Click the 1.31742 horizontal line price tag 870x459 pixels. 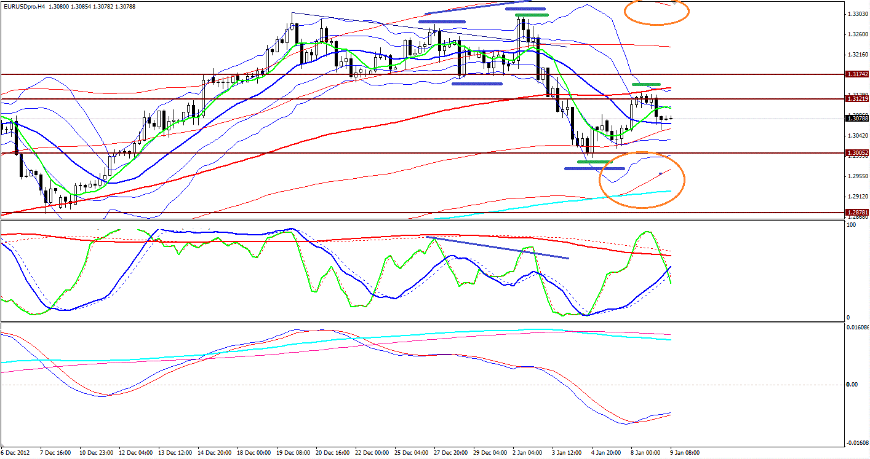click(857, 74)
